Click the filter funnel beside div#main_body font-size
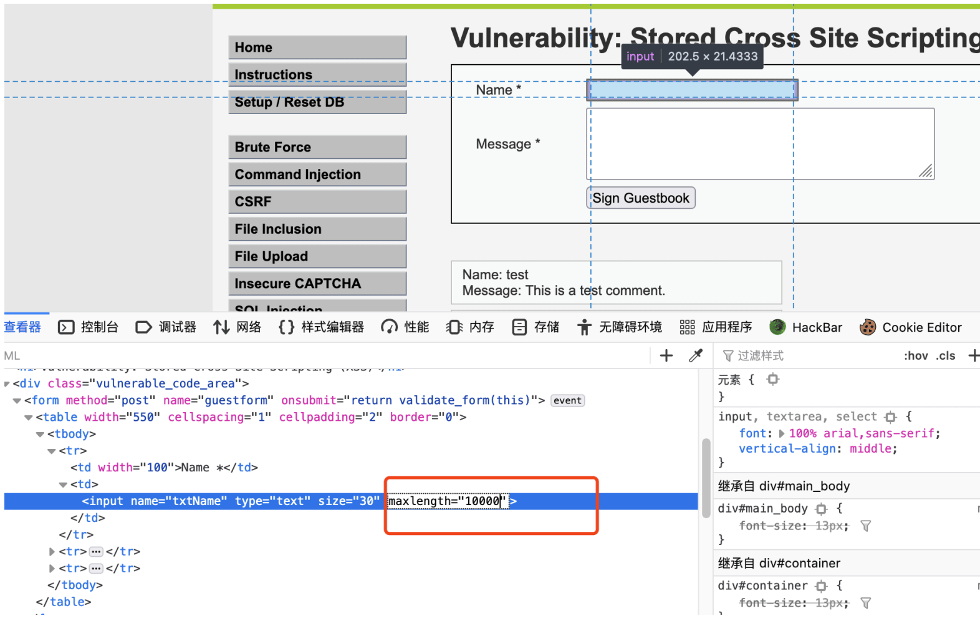Screen dimensions: 980x621 (865, 526)
